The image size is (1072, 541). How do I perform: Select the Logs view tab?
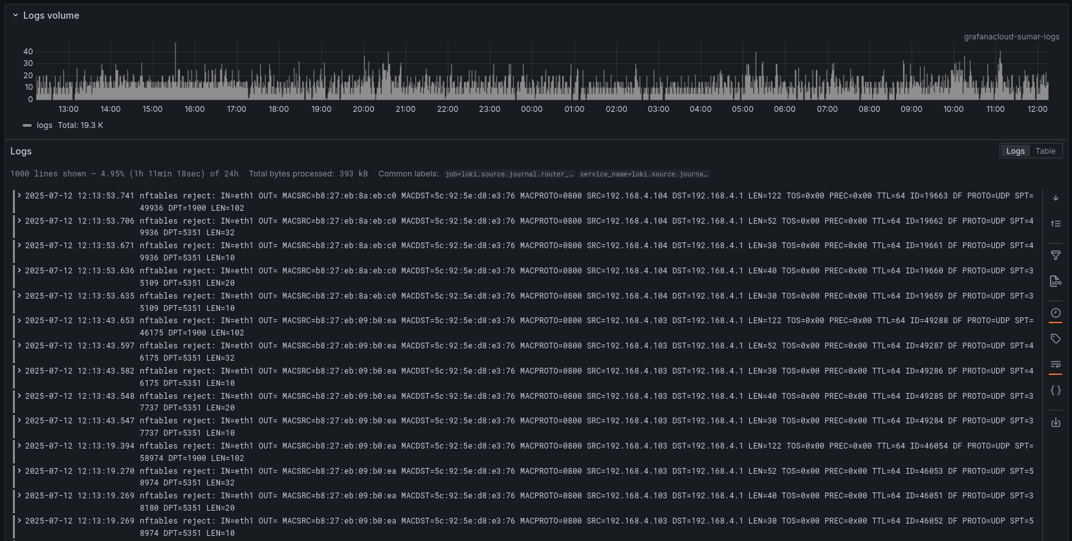[1015, 151]
